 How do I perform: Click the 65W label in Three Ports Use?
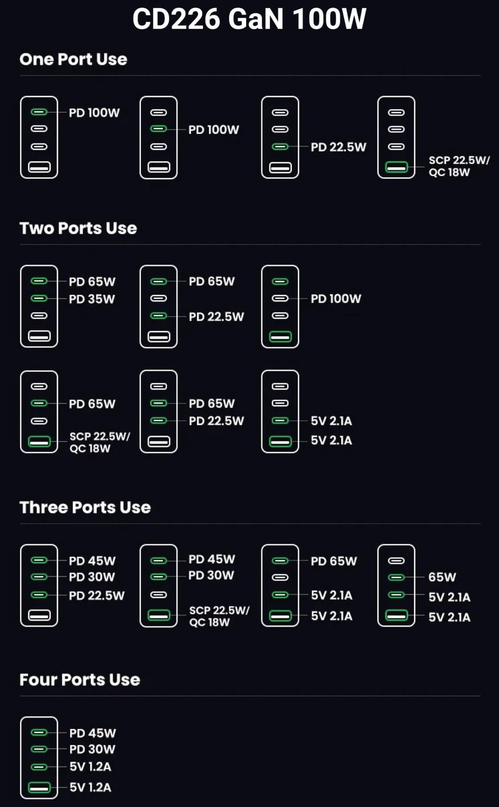click(x=442, y=577)
